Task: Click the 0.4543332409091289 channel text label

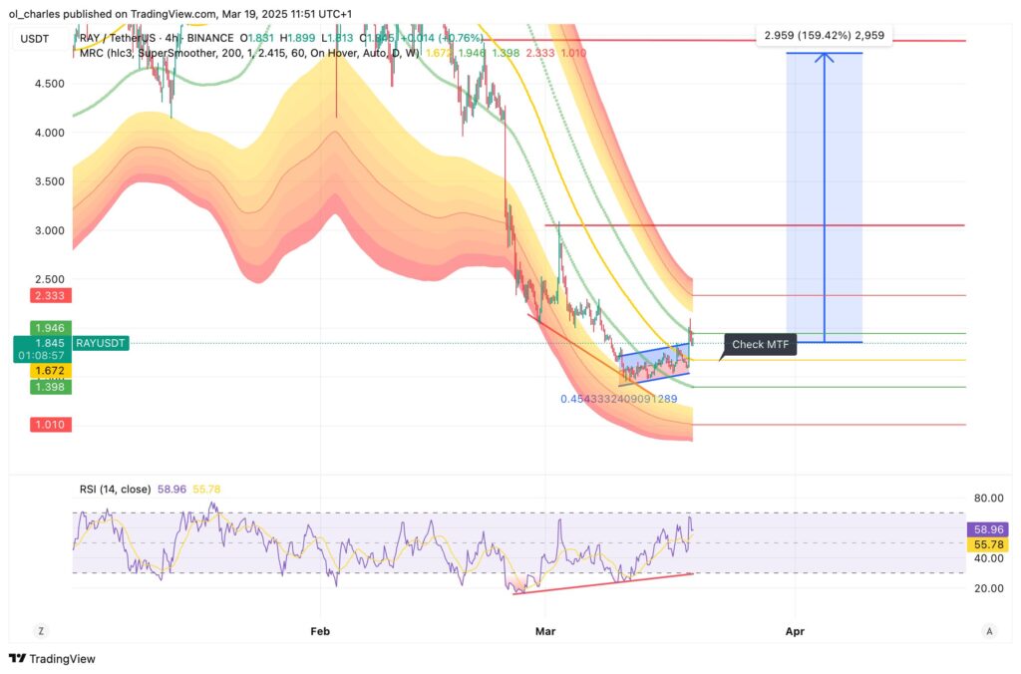Action: coord(618,399)
